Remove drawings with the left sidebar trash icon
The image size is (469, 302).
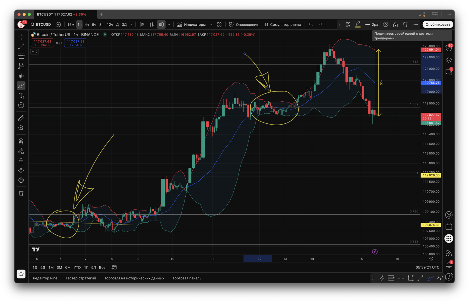[21, 193]
